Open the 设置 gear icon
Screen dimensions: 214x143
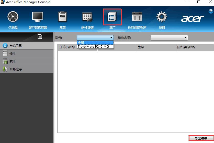point(162,17)
